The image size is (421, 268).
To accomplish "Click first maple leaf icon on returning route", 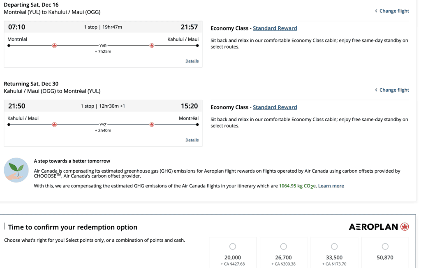I will 54,125.
